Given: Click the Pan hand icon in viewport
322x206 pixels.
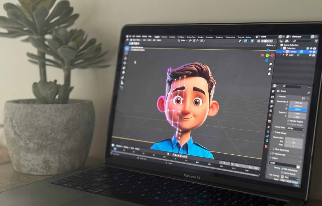Looking at the screenshot, I should pos(269,69).
